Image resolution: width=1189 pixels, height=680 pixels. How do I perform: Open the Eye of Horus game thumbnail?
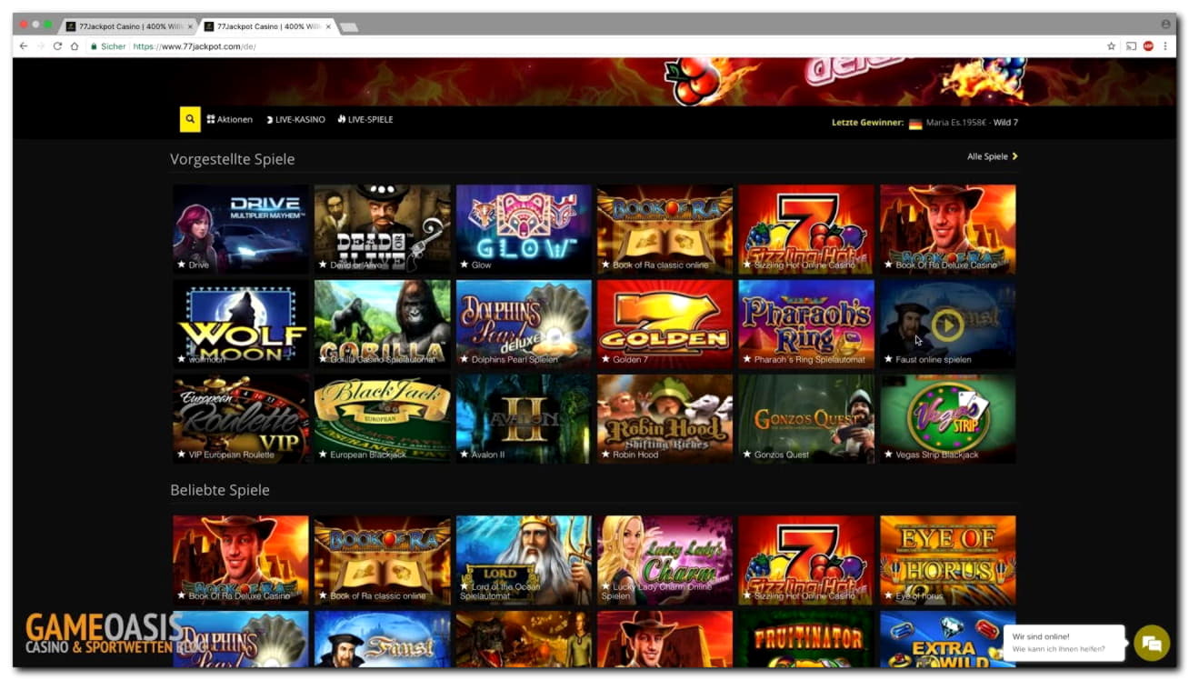point(948,560)
